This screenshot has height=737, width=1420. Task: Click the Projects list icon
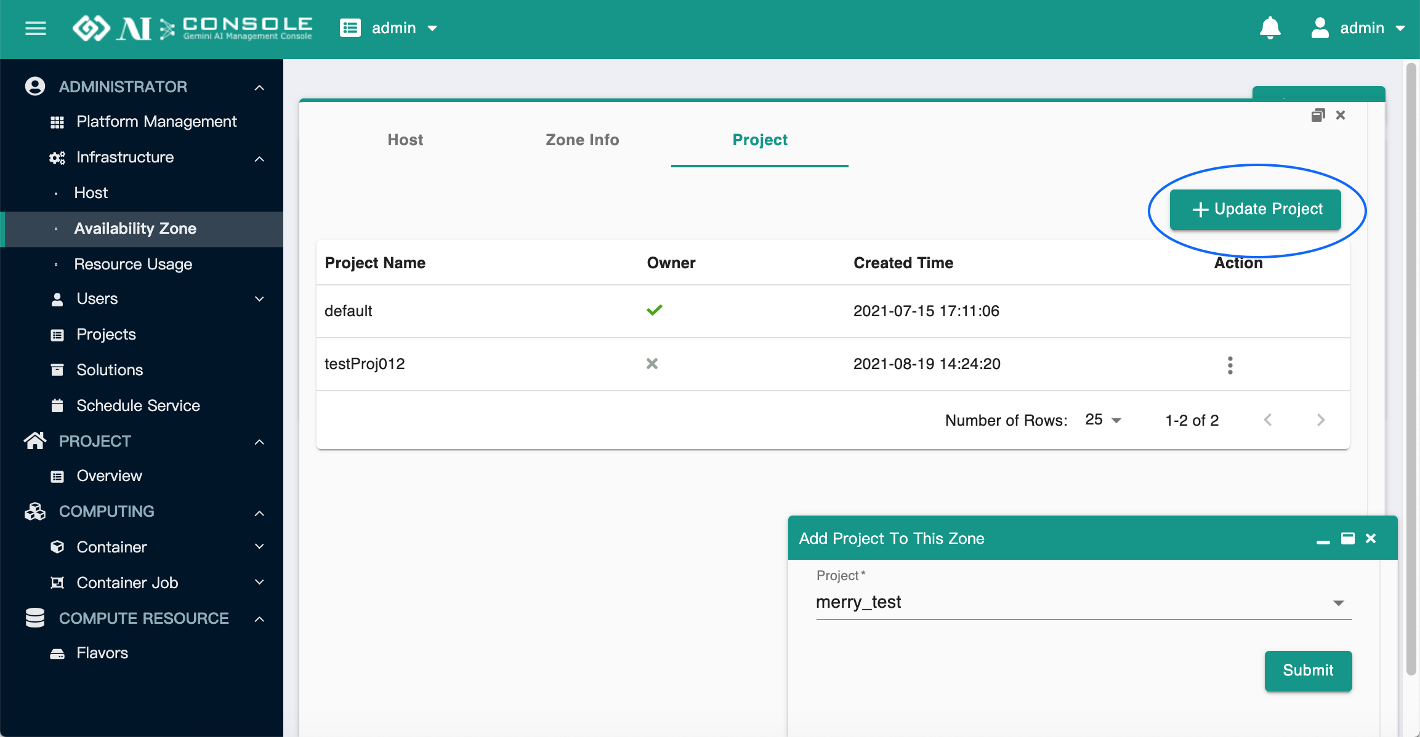(x=57, y=335)
